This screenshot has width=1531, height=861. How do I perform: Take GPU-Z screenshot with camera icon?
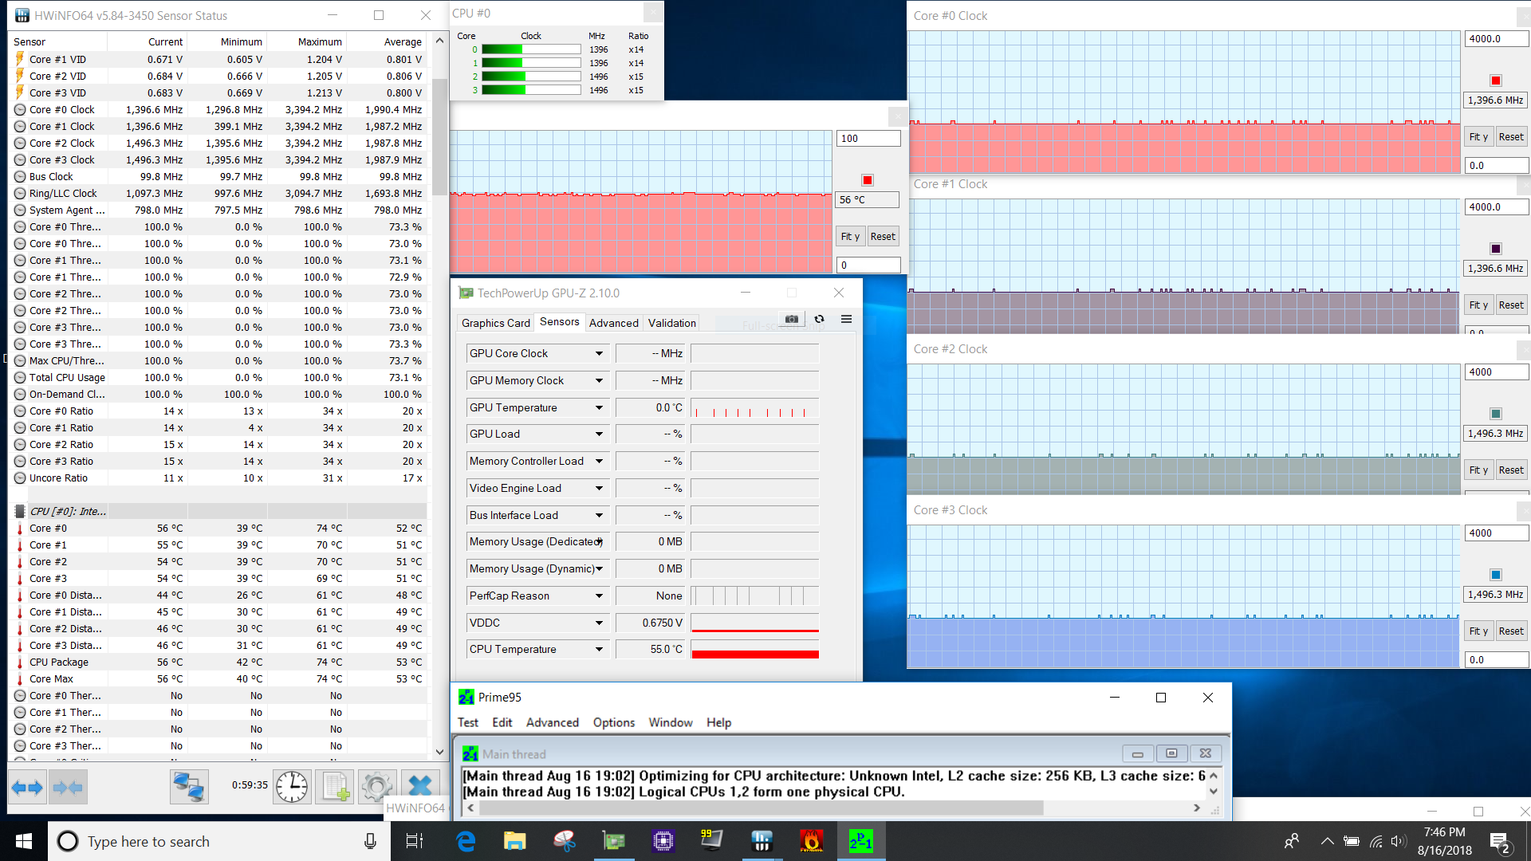pyautogui.click(x=792, y=319)
